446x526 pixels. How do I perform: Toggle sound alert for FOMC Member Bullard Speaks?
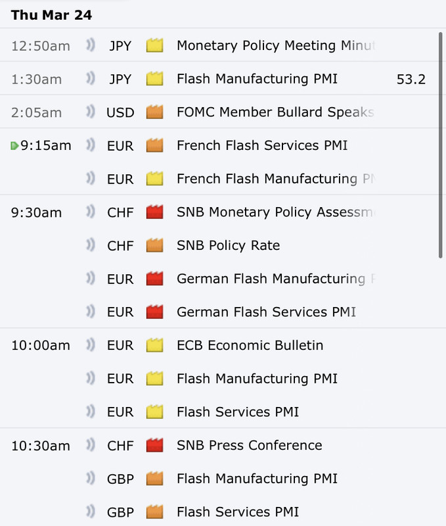(91, 112)
